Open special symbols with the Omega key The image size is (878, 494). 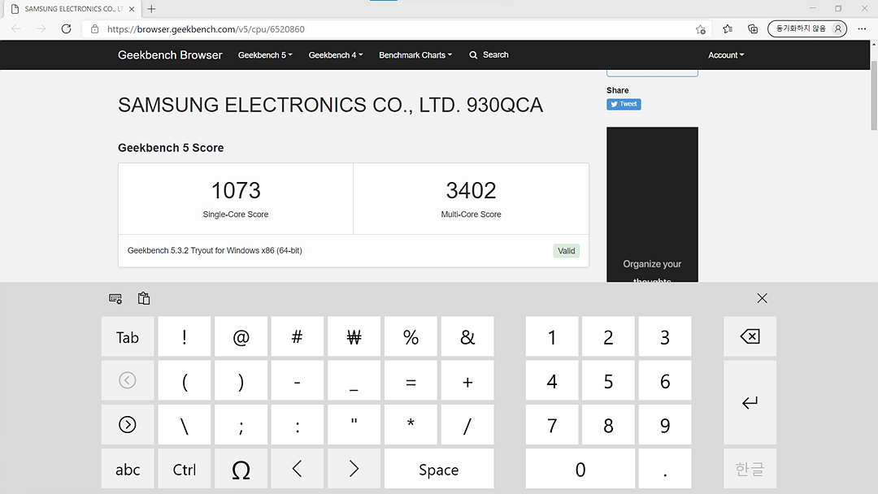click(x=241, y=469)
